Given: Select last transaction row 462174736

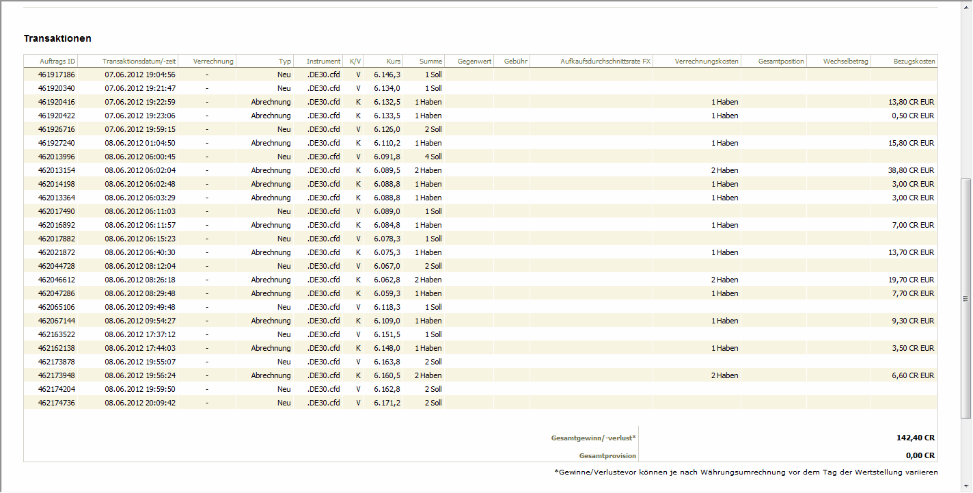Looking at the screenshot, I should 57,403.
